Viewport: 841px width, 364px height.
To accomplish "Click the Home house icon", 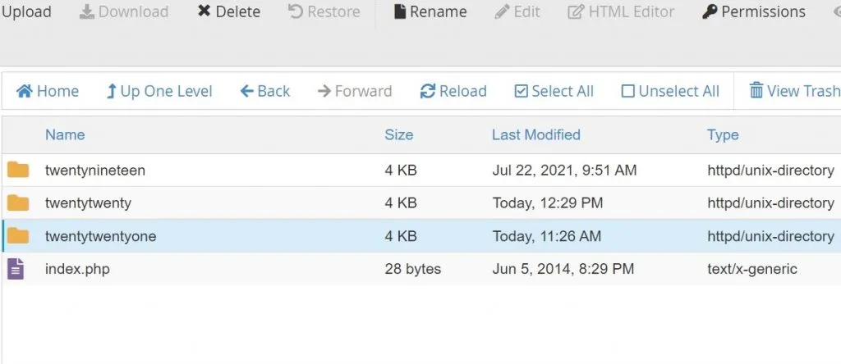I will coord(25,91).
